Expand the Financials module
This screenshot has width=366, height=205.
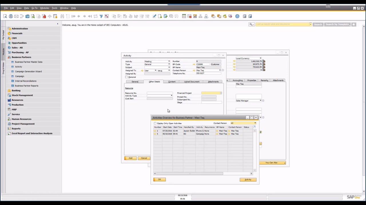(17, 33)
